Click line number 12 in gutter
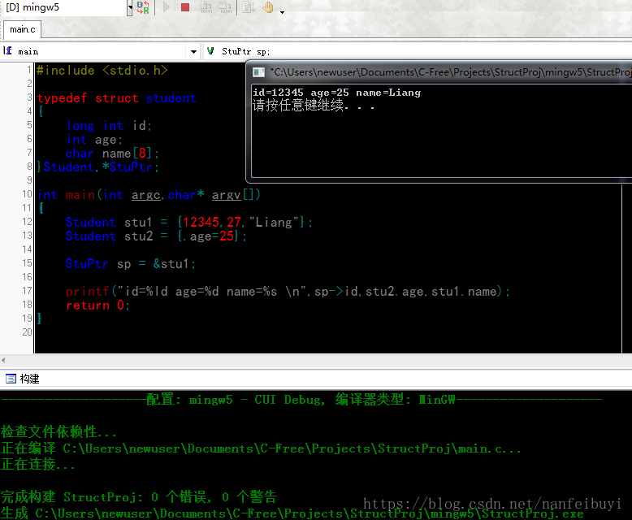Image resolution: width=632 pixels, height=520 pixels. tap(27, 222)
